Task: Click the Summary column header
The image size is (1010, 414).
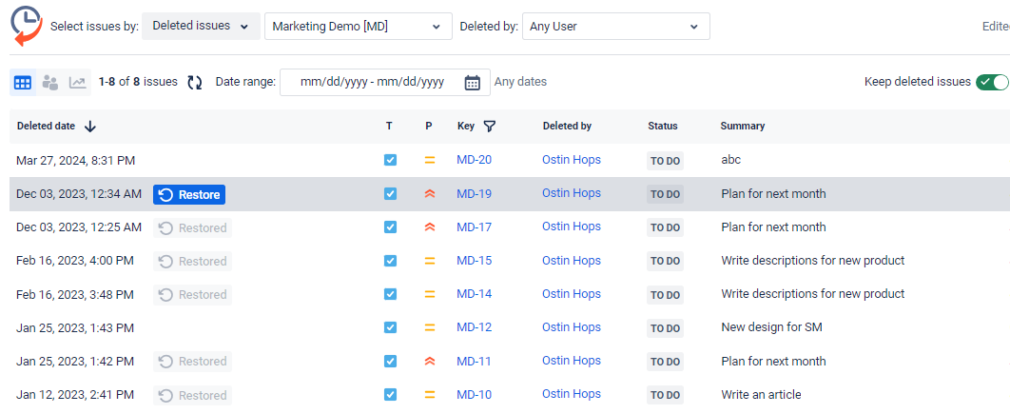Action: click(742, 126)
